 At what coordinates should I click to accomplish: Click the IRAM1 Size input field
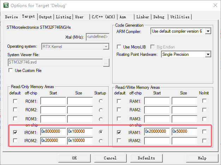click(184, 132)
